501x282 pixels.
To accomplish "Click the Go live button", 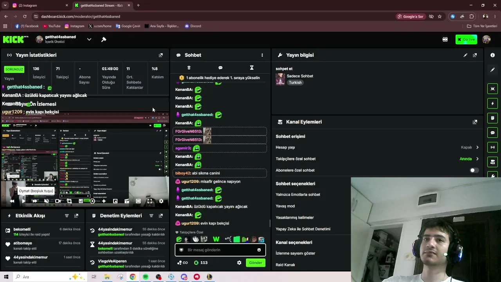I will pos(466,39).
